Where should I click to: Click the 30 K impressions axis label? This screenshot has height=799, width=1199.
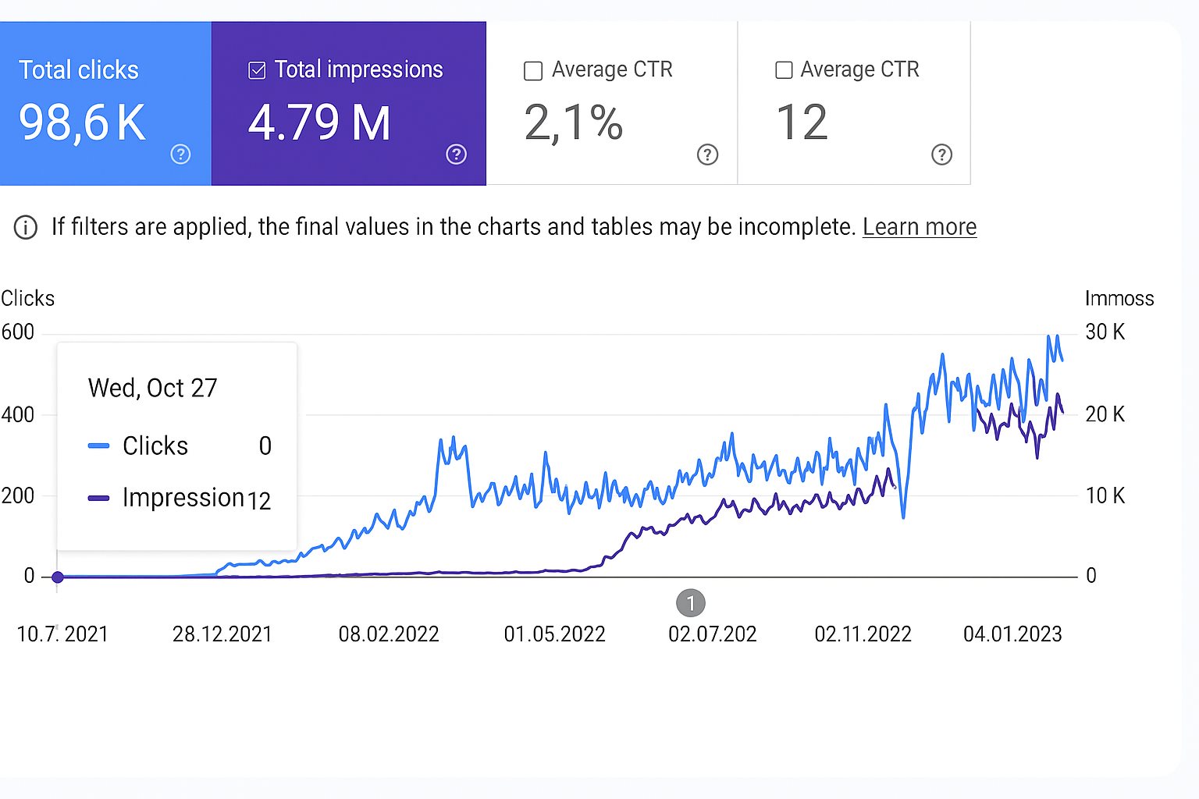click(1105, 332)
